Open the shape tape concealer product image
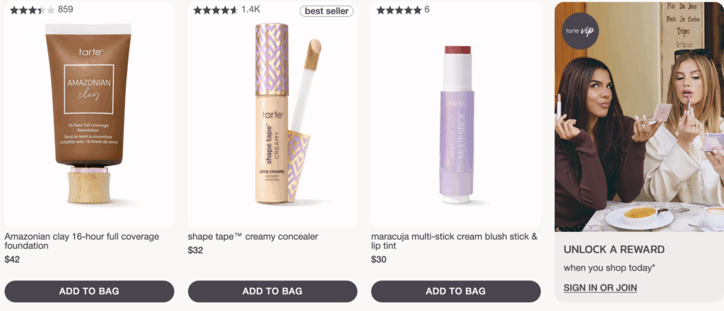The width and height of the screenshot is (724, 311). pyautogui.click(x=272, y=117)
